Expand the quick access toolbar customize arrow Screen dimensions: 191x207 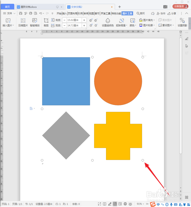52,13
